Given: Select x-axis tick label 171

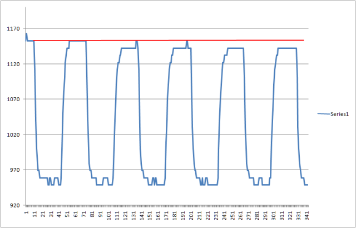Looking at the screenshot, I should pyautogui.click(x=166, y=214).
